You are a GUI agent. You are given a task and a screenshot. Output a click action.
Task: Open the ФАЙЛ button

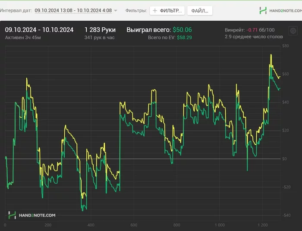200,11
